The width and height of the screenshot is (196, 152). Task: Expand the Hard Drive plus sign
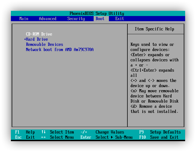click(25, 39)
